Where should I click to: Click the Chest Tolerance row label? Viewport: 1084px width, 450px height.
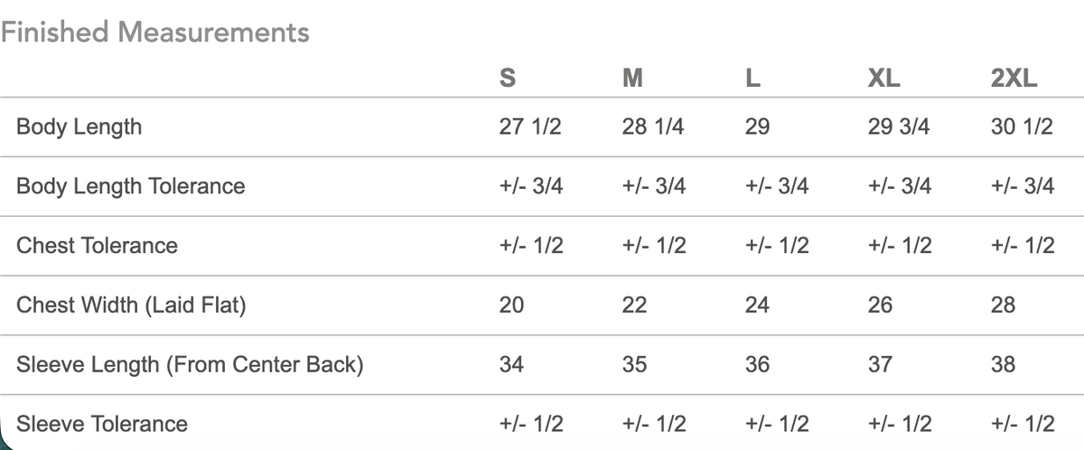(98, 246)
